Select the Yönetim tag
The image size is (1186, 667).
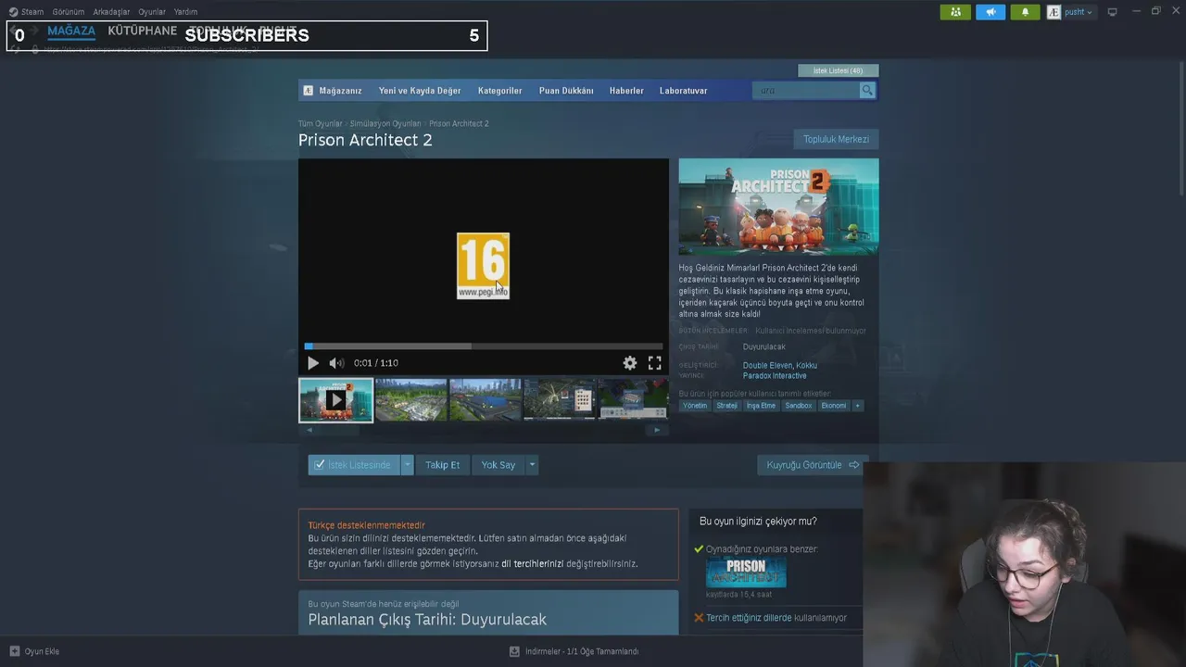point(695,406)
